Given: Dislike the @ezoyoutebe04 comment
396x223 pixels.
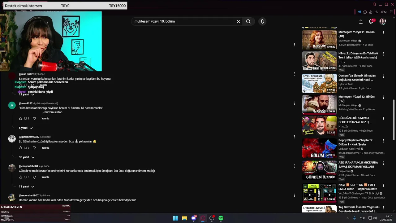Looking at the screenshot, I should point(34,177).
